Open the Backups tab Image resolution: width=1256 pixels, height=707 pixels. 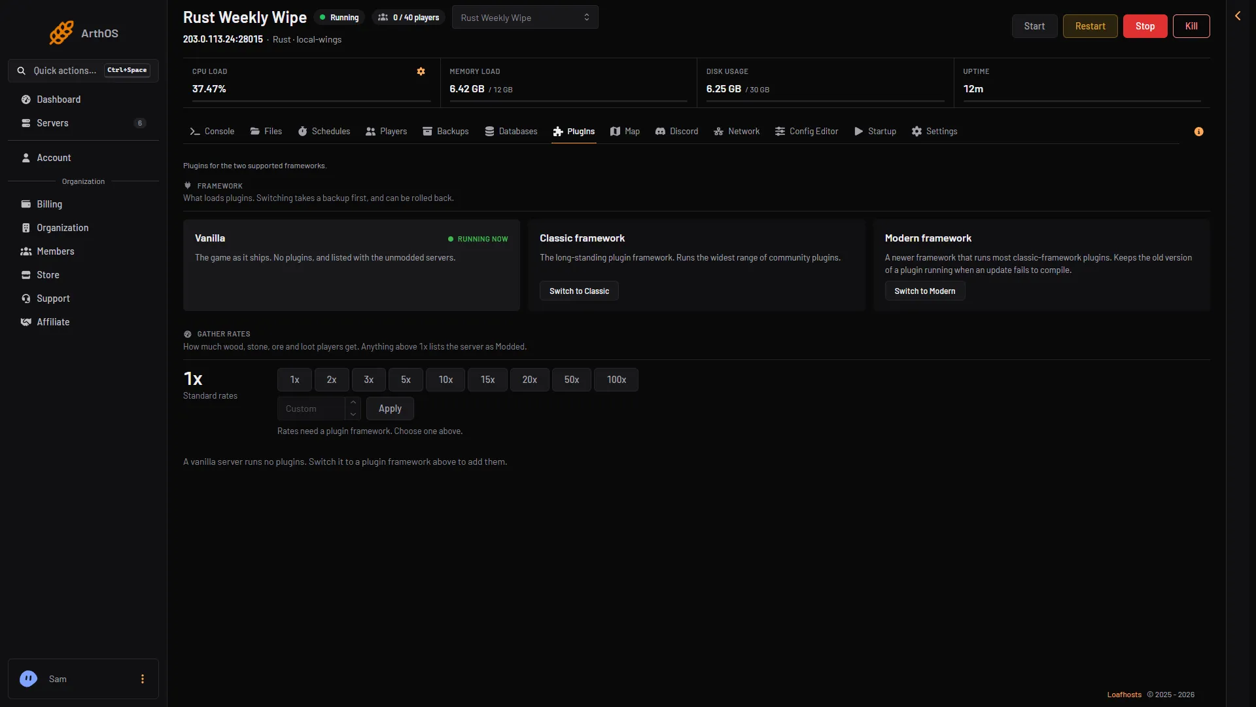pos(445,132)
